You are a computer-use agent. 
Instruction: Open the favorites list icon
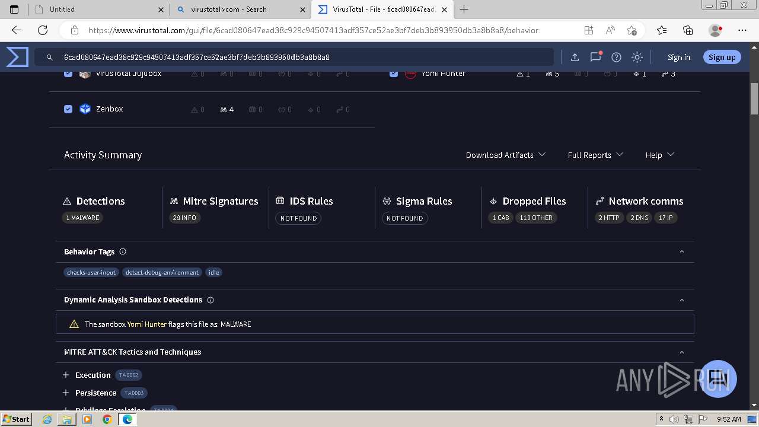pos(662,30)
